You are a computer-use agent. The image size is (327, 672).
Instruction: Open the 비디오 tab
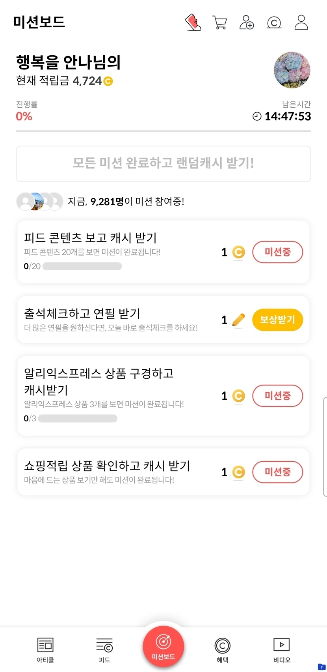pos(282,650)
